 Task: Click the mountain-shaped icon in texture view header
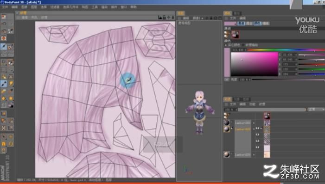coord(160,18)
